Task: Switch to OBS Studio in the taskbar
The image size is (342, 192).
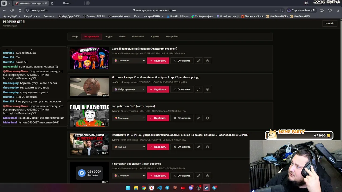Action: click(199, 188)
